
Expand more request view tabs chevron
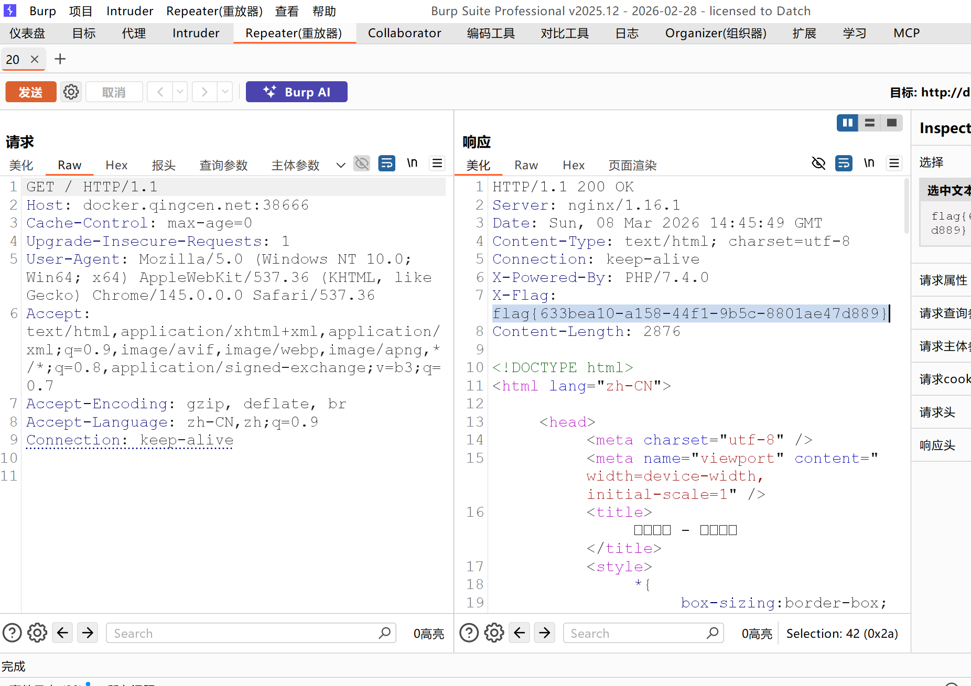pyautogui.click(x=341, y=165)
